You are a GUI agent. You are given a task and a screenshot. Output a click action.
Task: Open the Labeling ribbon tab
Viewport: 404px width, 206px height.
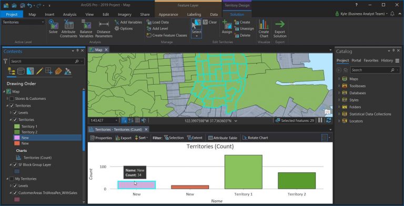194,14
